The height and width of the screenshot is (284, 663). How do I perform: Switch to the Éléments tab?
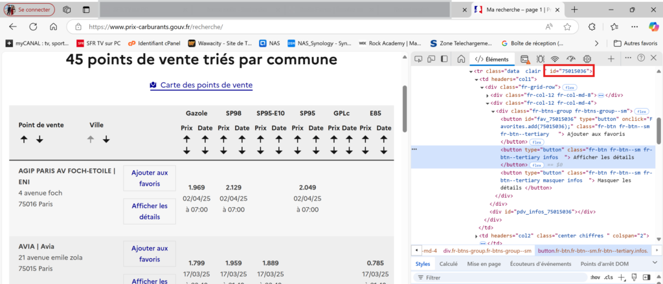click(493, 58)
